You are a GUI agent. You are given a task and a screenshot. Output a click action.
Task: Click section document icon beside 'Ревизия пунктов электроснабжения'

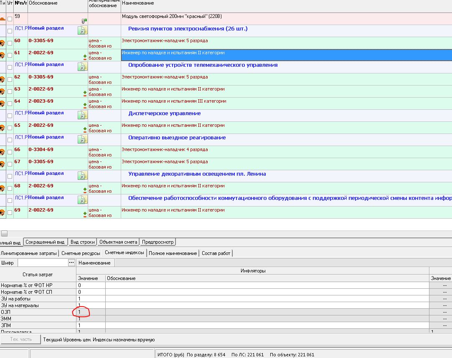(x=83, y=30)
